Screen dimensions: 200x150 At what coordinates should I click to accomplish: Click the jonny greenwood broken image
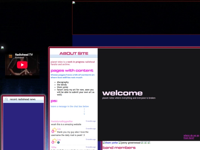[129, 143]
